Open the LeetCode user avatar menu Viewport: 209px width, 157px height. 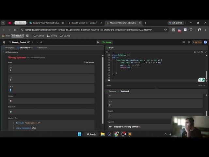point(205,42)
